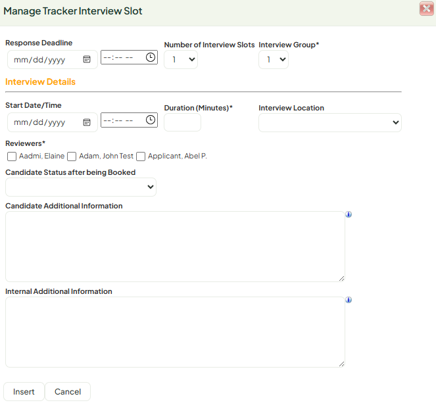Click the Reviewers* label
Screen dimensions: 436x409
pos(25,143)
